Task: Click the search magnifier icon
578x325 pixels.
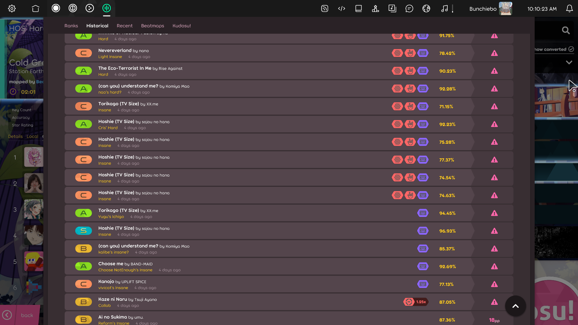Action: (x=566, y=30)
